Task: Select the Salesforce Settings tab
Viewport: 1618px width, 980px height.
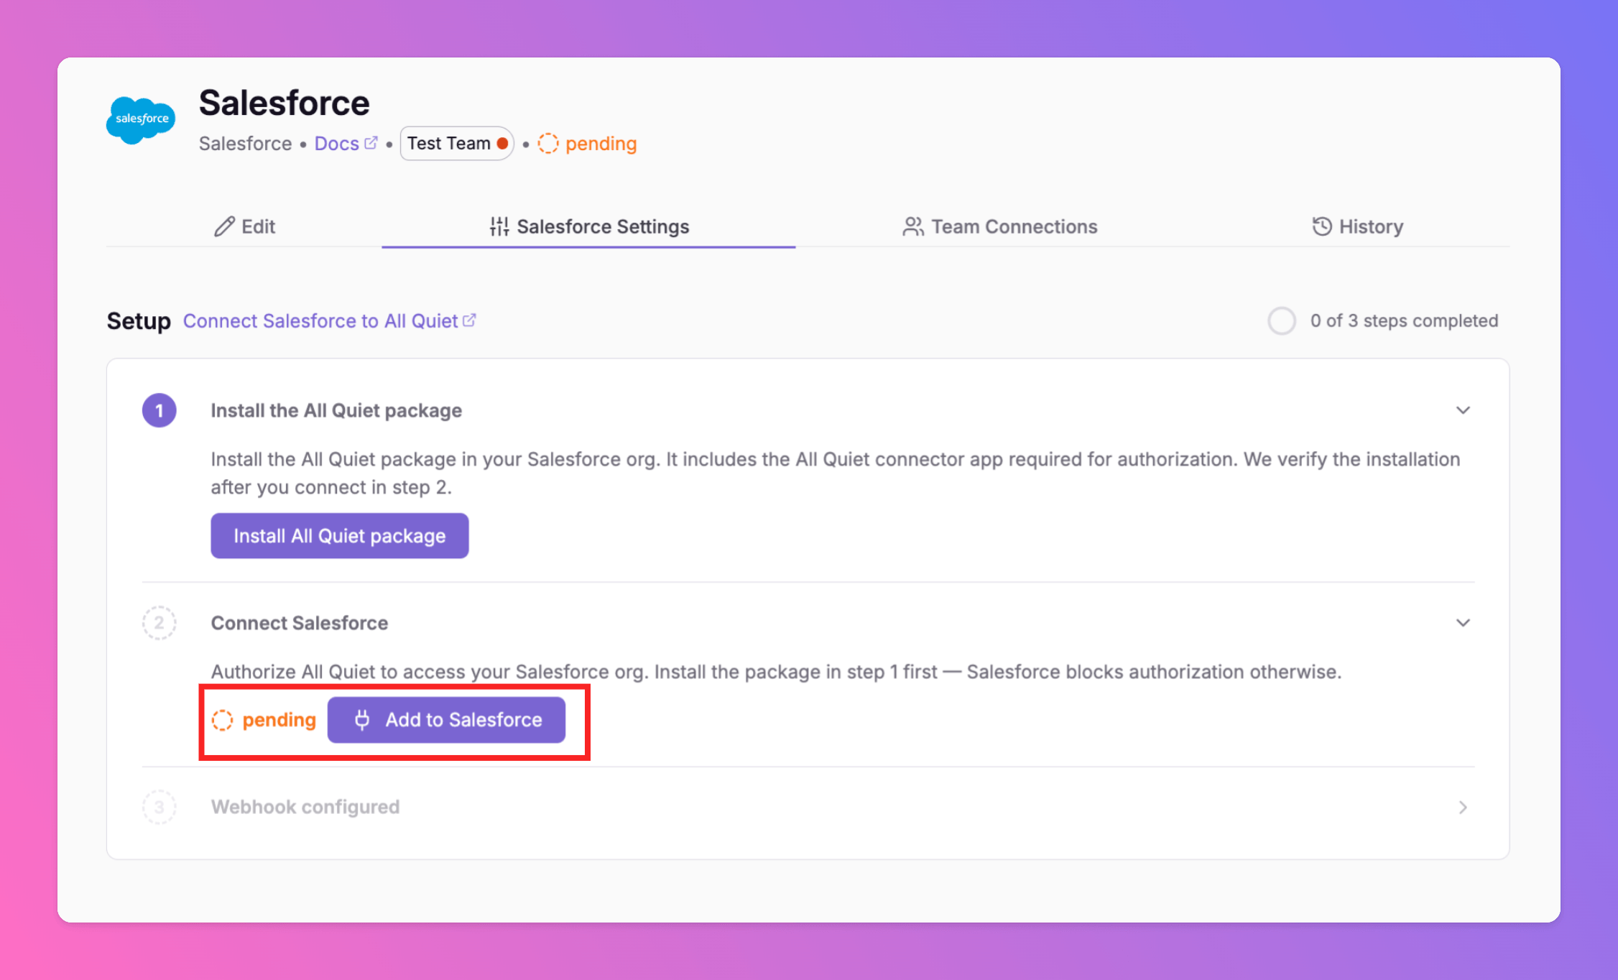Action: (x=588, y=226)
